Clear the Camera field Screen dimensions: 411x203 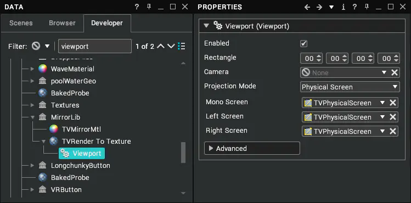[395, 72]
